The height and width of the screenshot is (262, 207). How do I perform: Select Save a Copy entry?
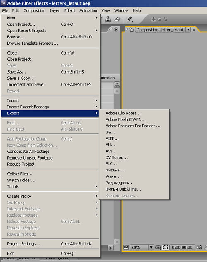tap(50, 79)
